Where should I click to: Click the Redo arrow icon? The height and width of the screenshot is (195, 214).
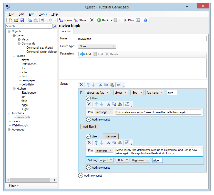pyautogui.click(x=51, y=20)
